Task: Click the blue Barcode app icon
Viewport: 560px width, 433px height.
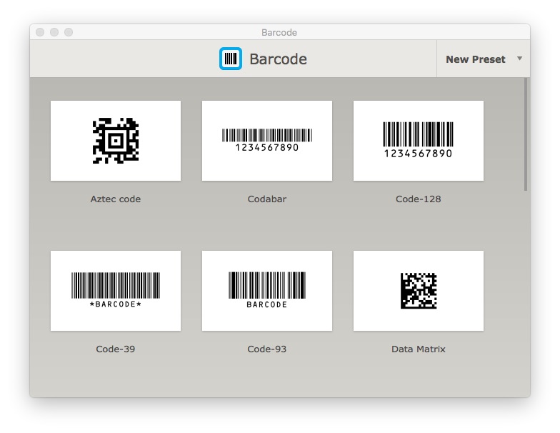Action: coord(230,59)
